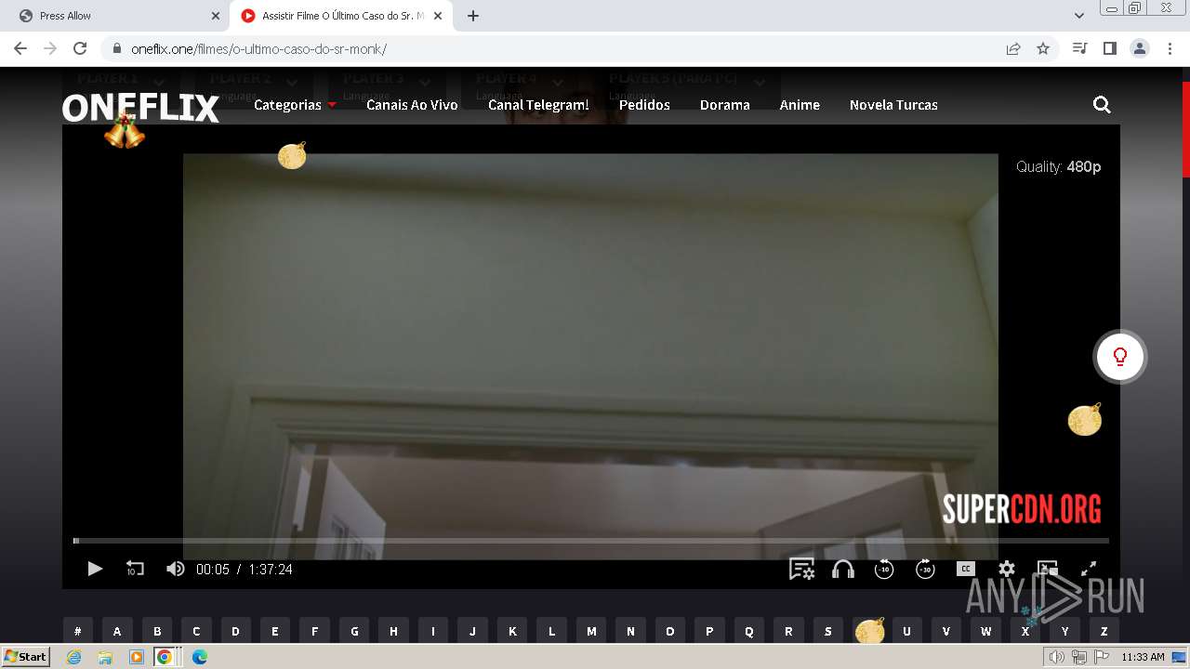Close the Assistir Filme tab
1190x669 pixels.
click(438, 16)
